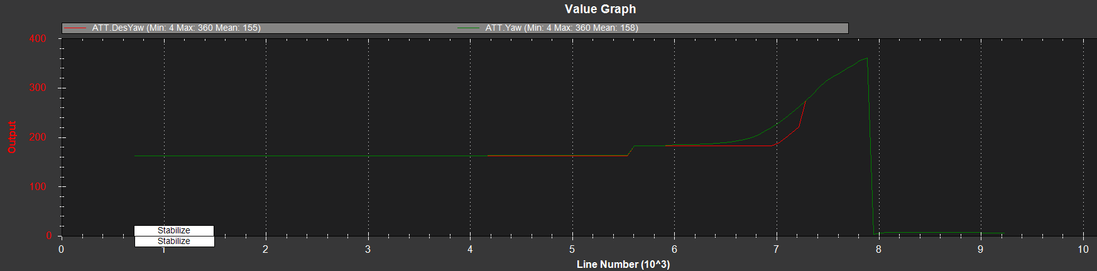This screenshot has width=1097, height=271.
Task: Click the green ATT.Yaw legend line sample
Action: [469, 28]
